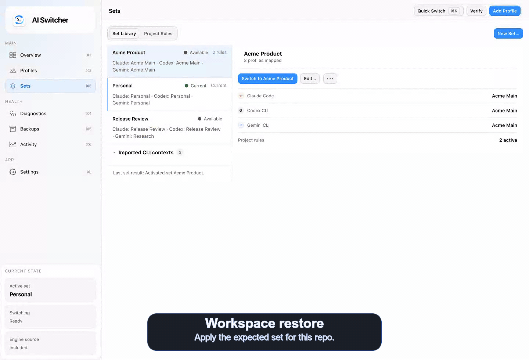Open Diagnostics in the sidebar

pyautogui.click(x=50, y=114)
